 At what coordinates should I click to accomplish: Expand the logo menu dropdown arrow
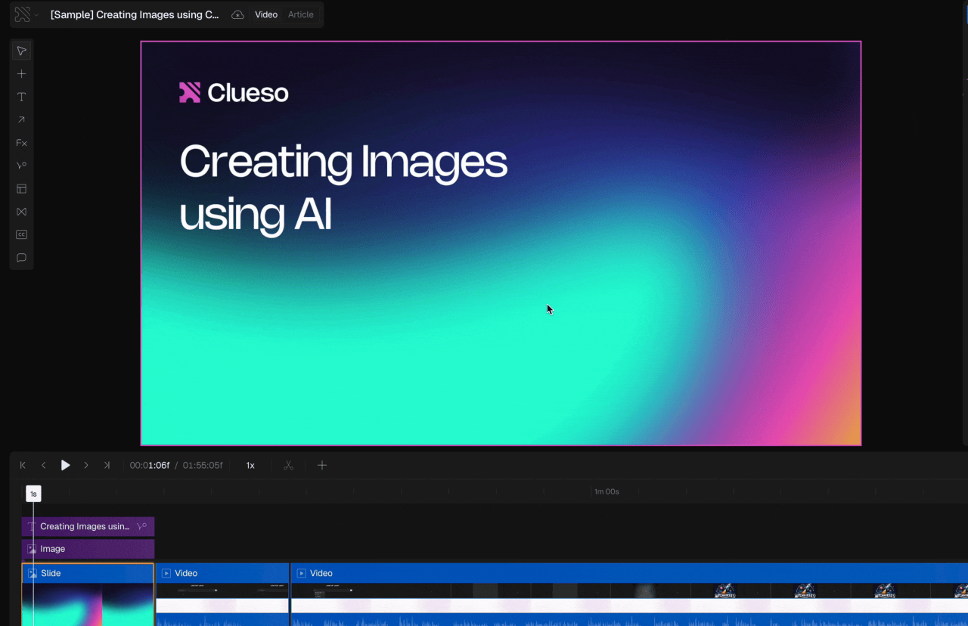36,15
